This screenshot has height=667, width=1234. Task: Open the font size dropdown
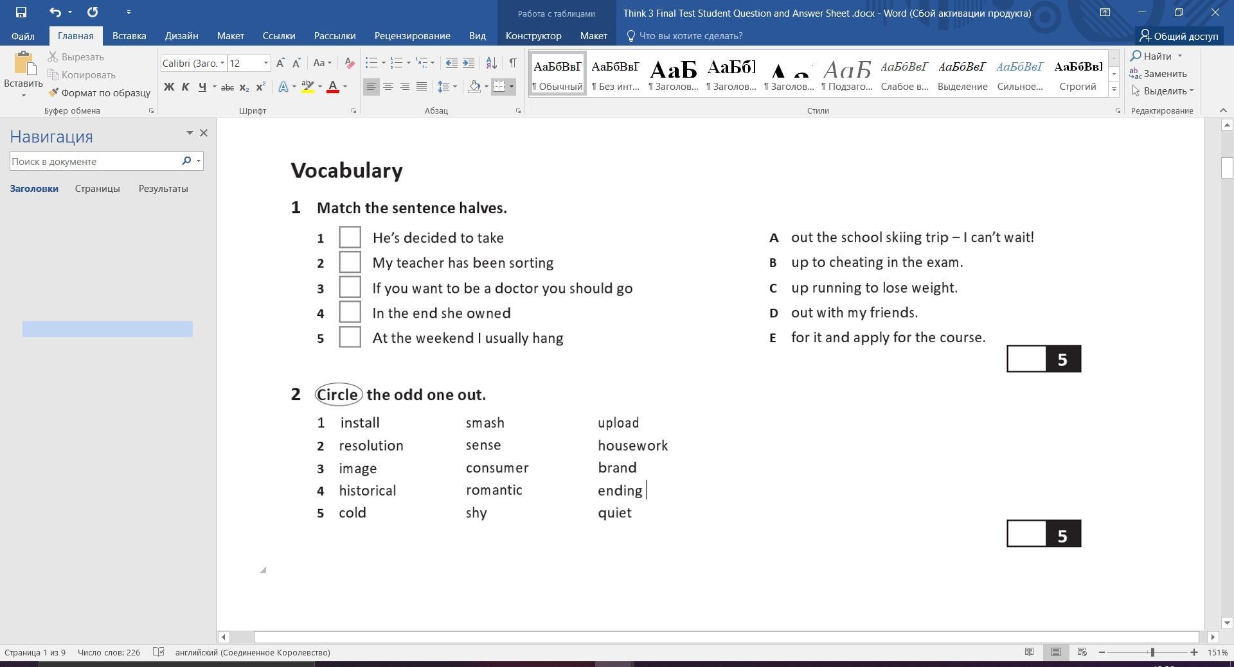(x=265, y=63)
